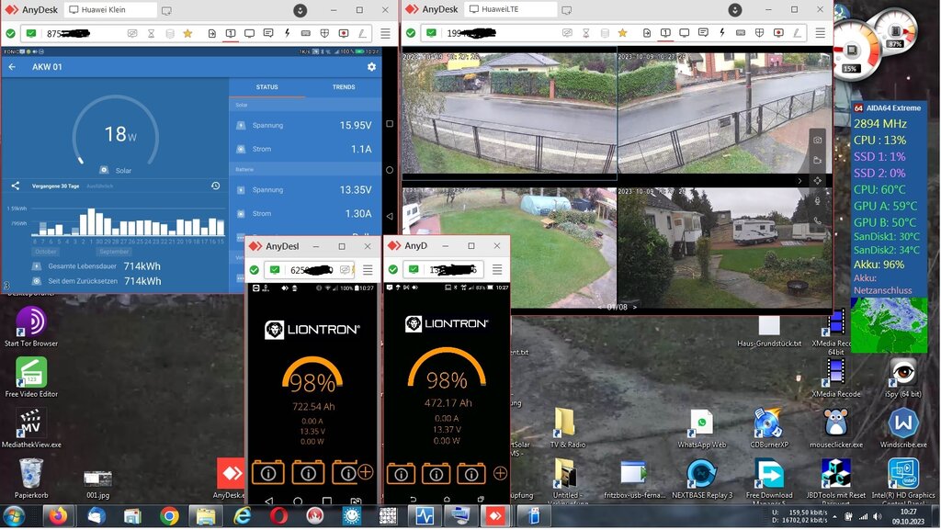Open display settings monitor icon in HuaweiLTE window
This screenshot has width=941, height=530.
(x=684, y=33)
